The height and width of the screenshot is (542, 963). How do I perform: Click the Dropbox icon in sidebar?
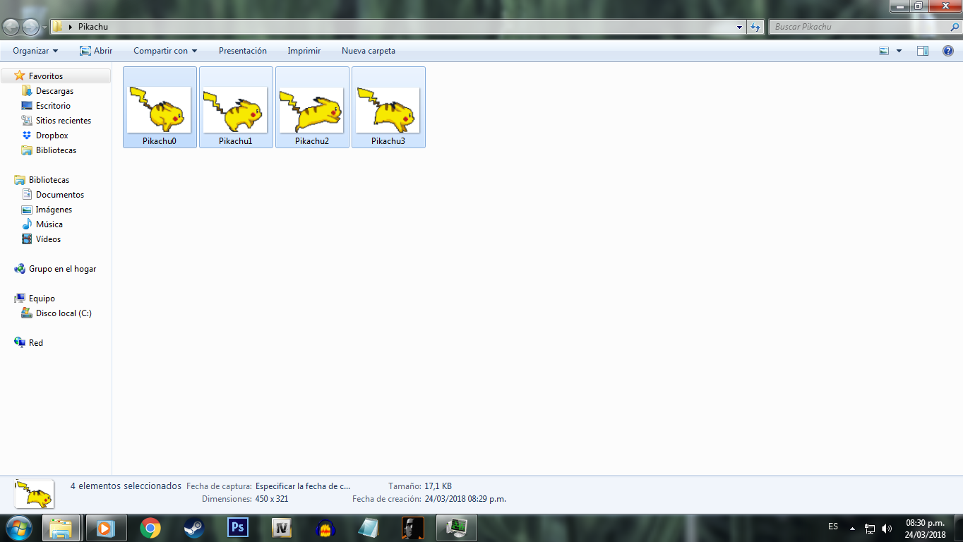coord(27,135)
